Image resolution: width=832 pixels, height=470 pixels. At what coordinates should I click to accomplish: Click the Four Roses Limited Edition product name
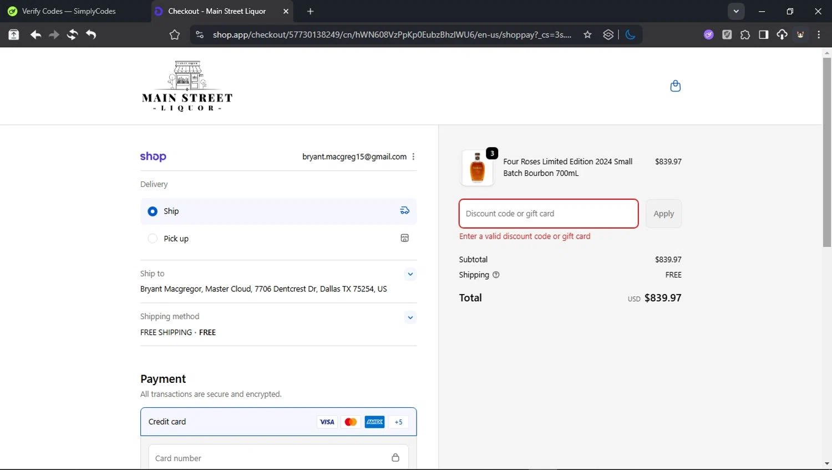click(x=568, y=167)
